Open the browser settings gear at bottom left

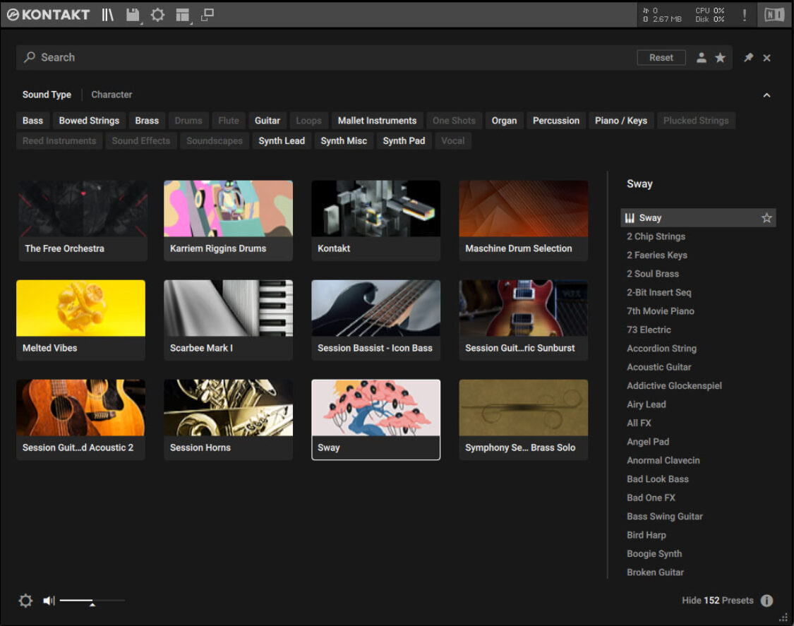click(25, 601)
